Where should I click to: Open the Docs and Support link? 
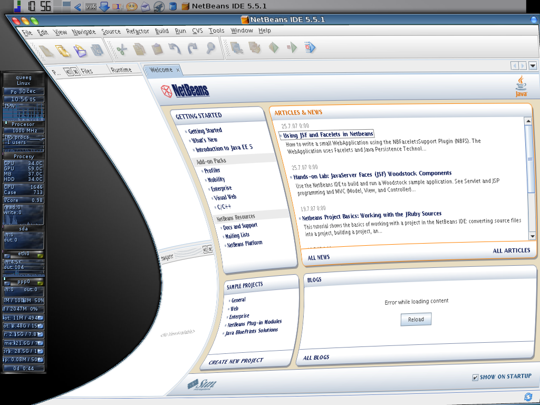coord(240,226)
